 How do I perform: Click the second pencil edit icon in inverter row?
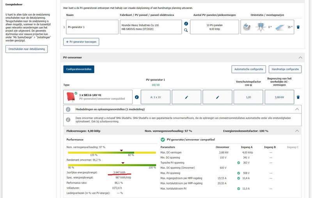[218, 97]
